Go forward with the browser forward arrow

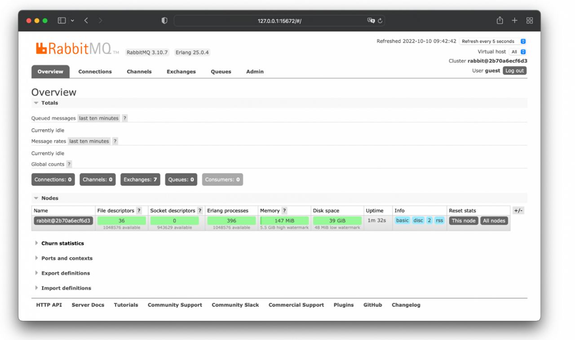pyautogui.click(x=100, y=21)
